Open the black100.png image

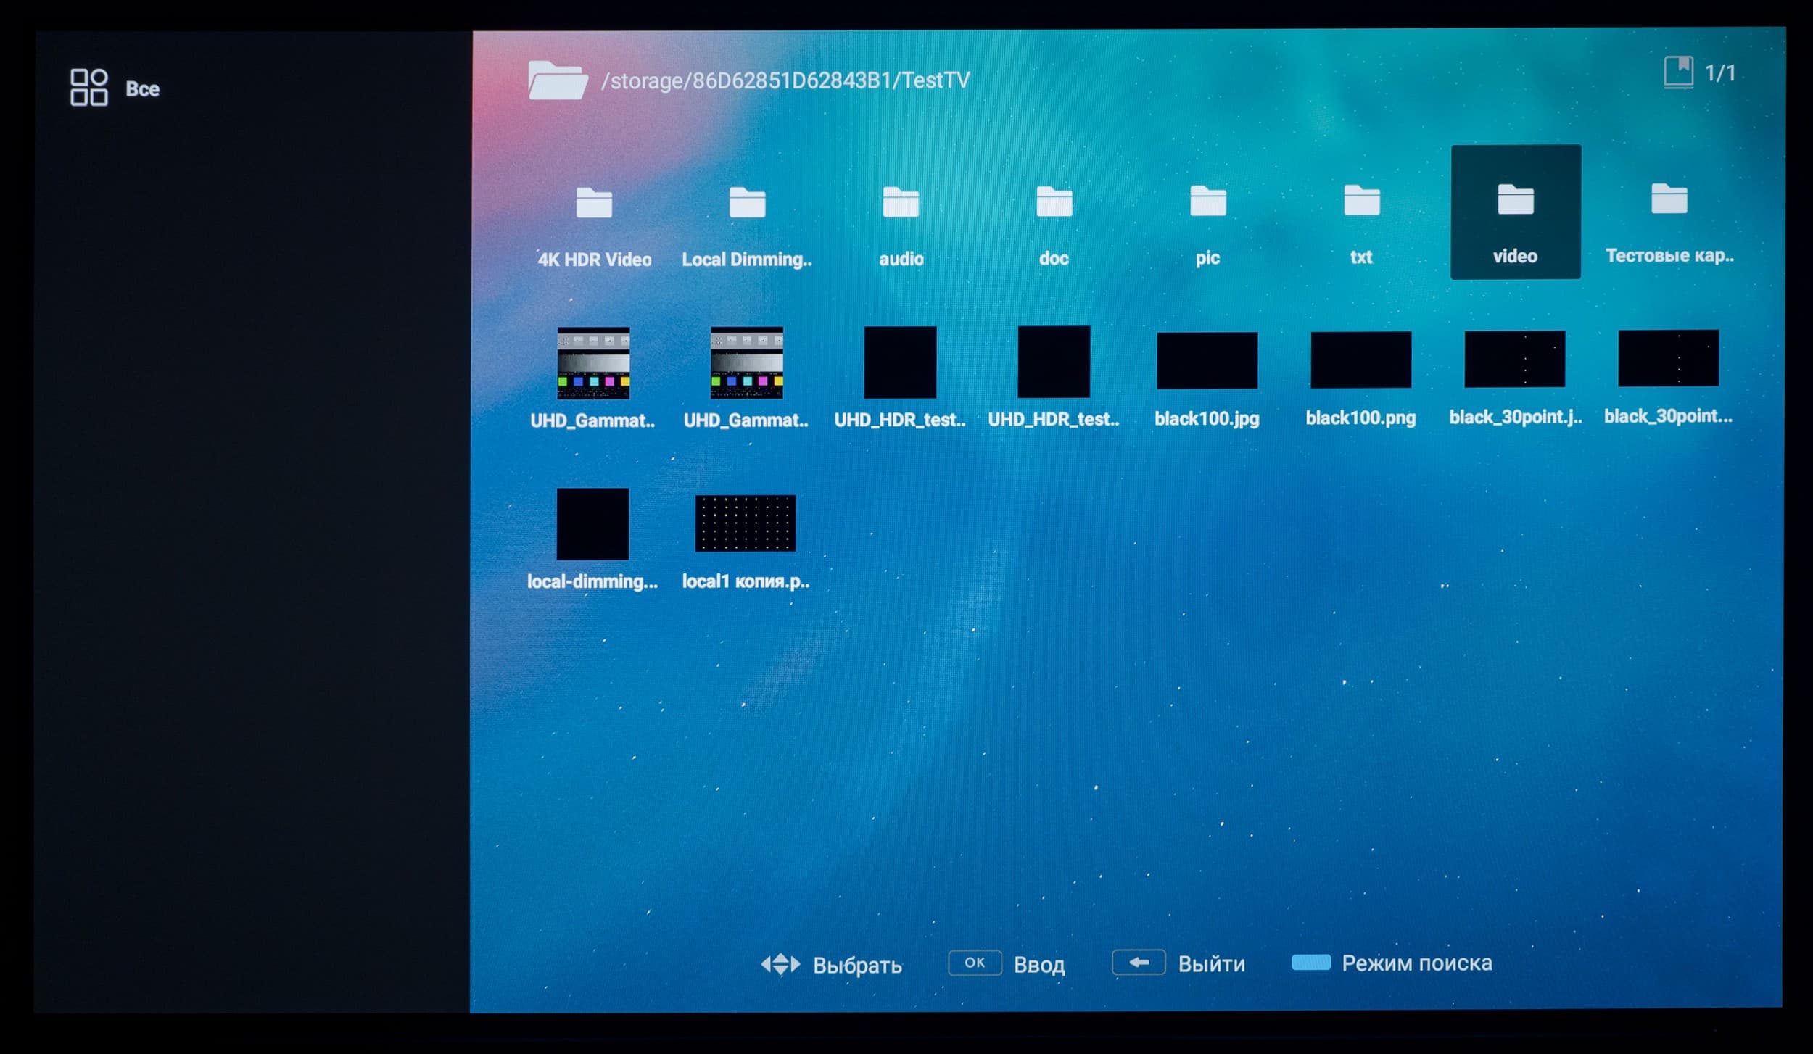1360,360
